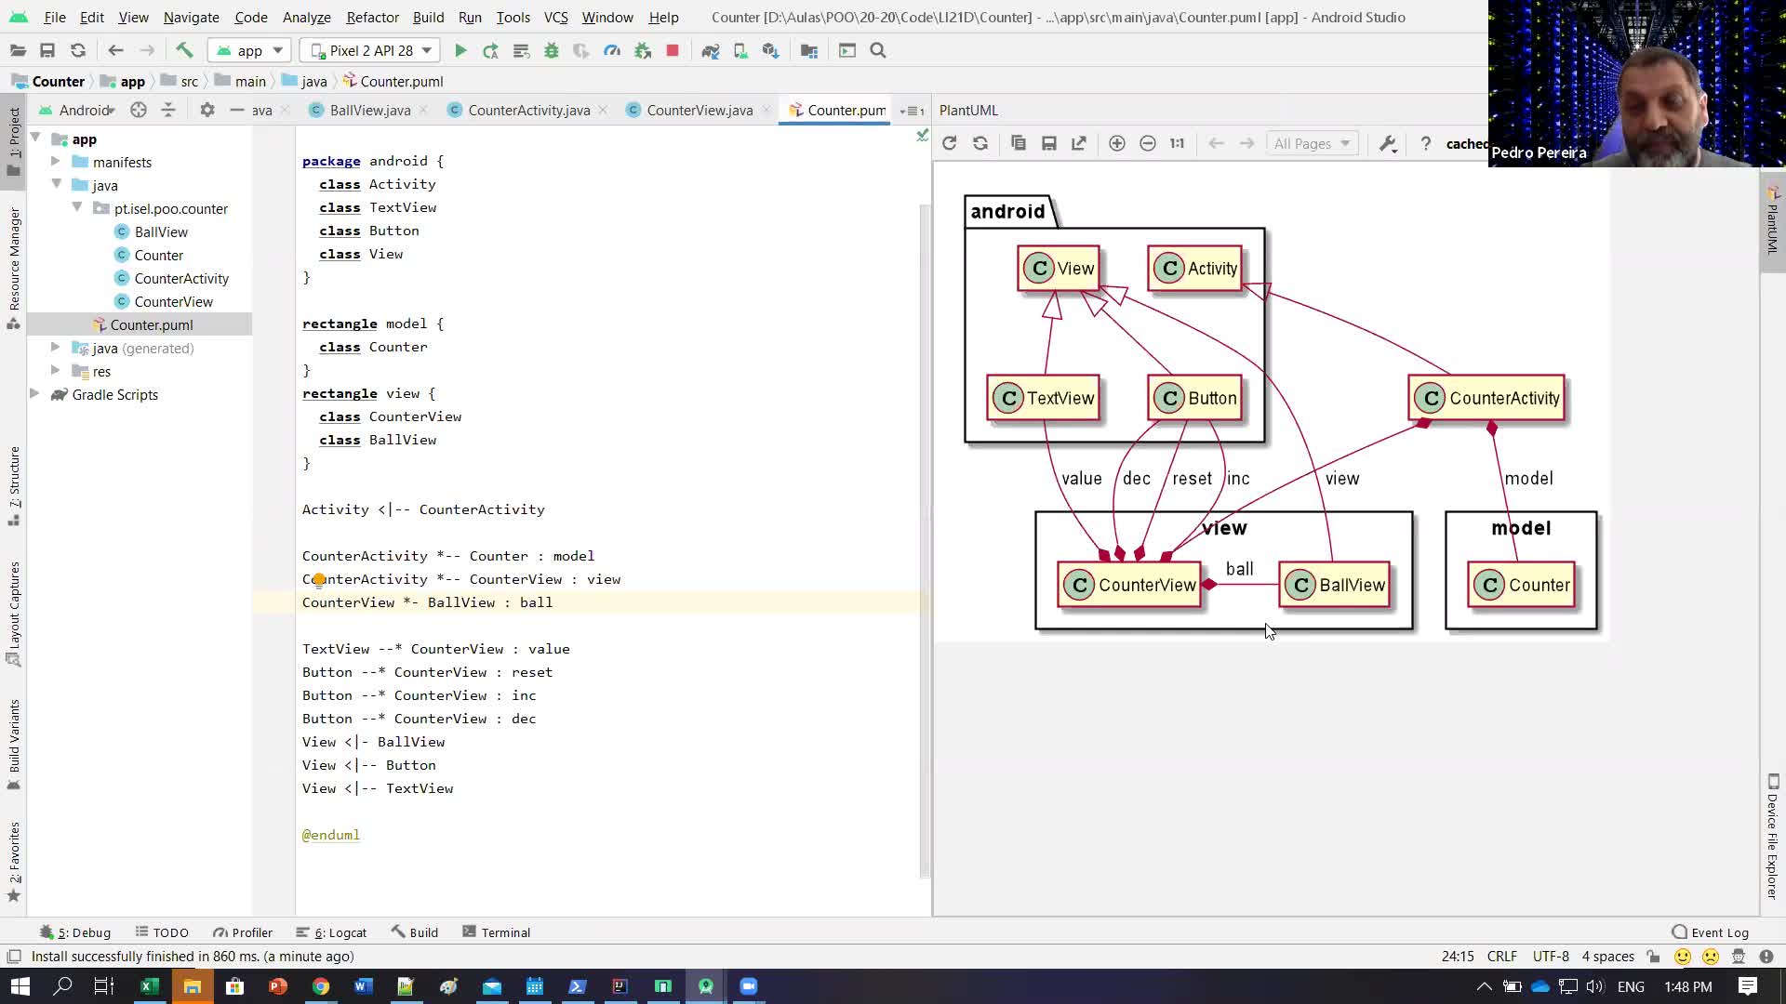Open the Analyze menu
This screenshot has height=1004, width=1786.
coord(306,17)
